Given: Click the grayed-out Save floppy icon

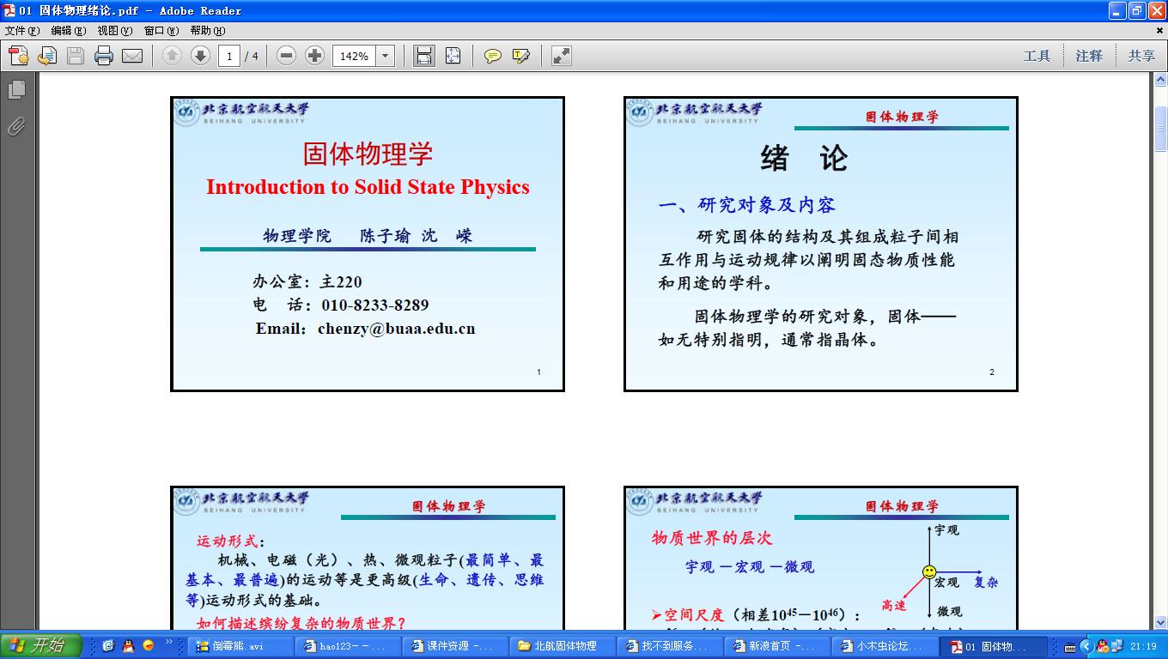Looking at the screenshot, I should click(x=76, y=56).
